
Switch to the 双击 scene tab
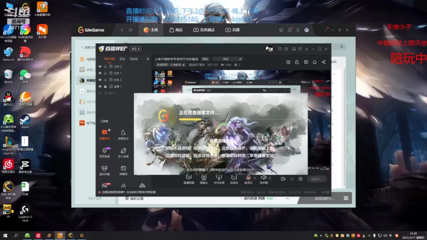(x=122, y=59)
